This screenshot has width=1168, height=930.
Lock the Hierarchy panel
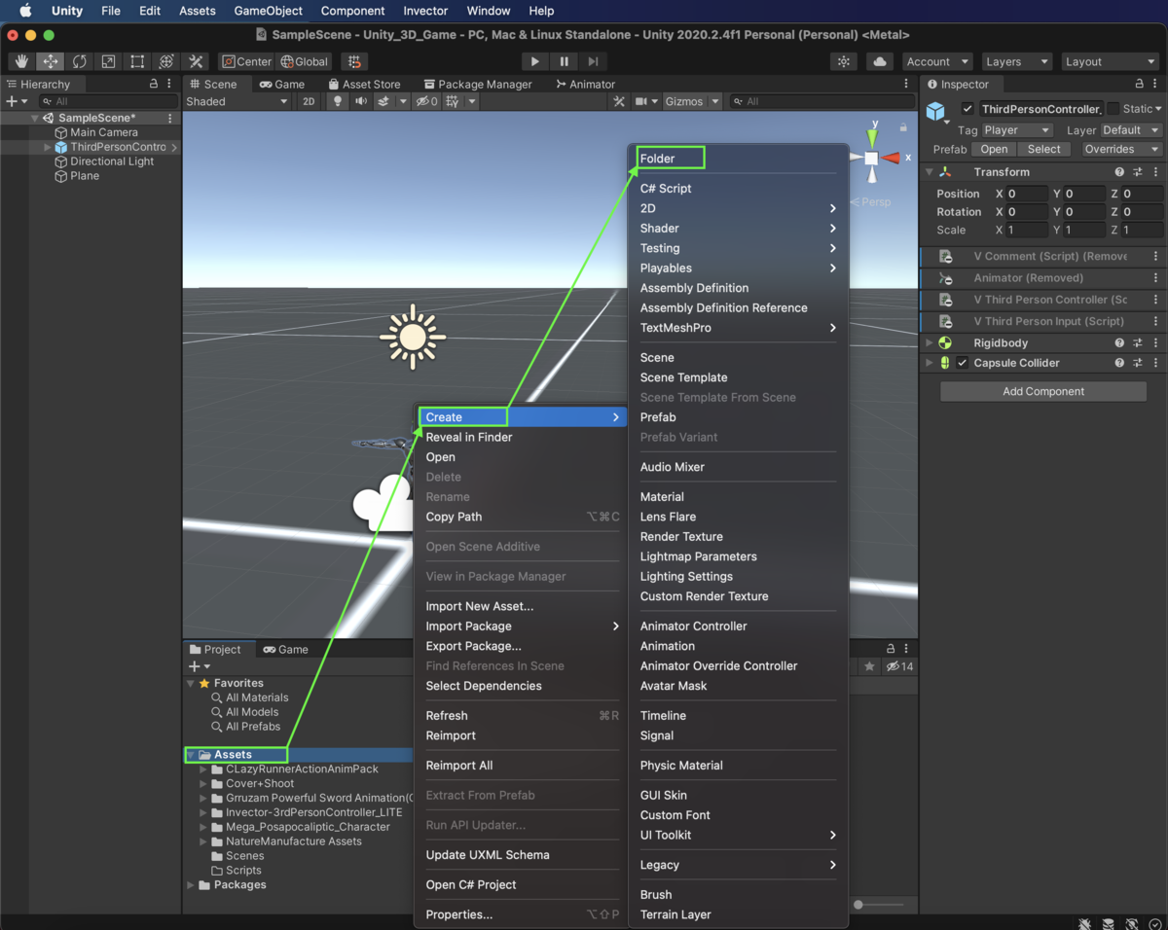click(x=154, y=84)
